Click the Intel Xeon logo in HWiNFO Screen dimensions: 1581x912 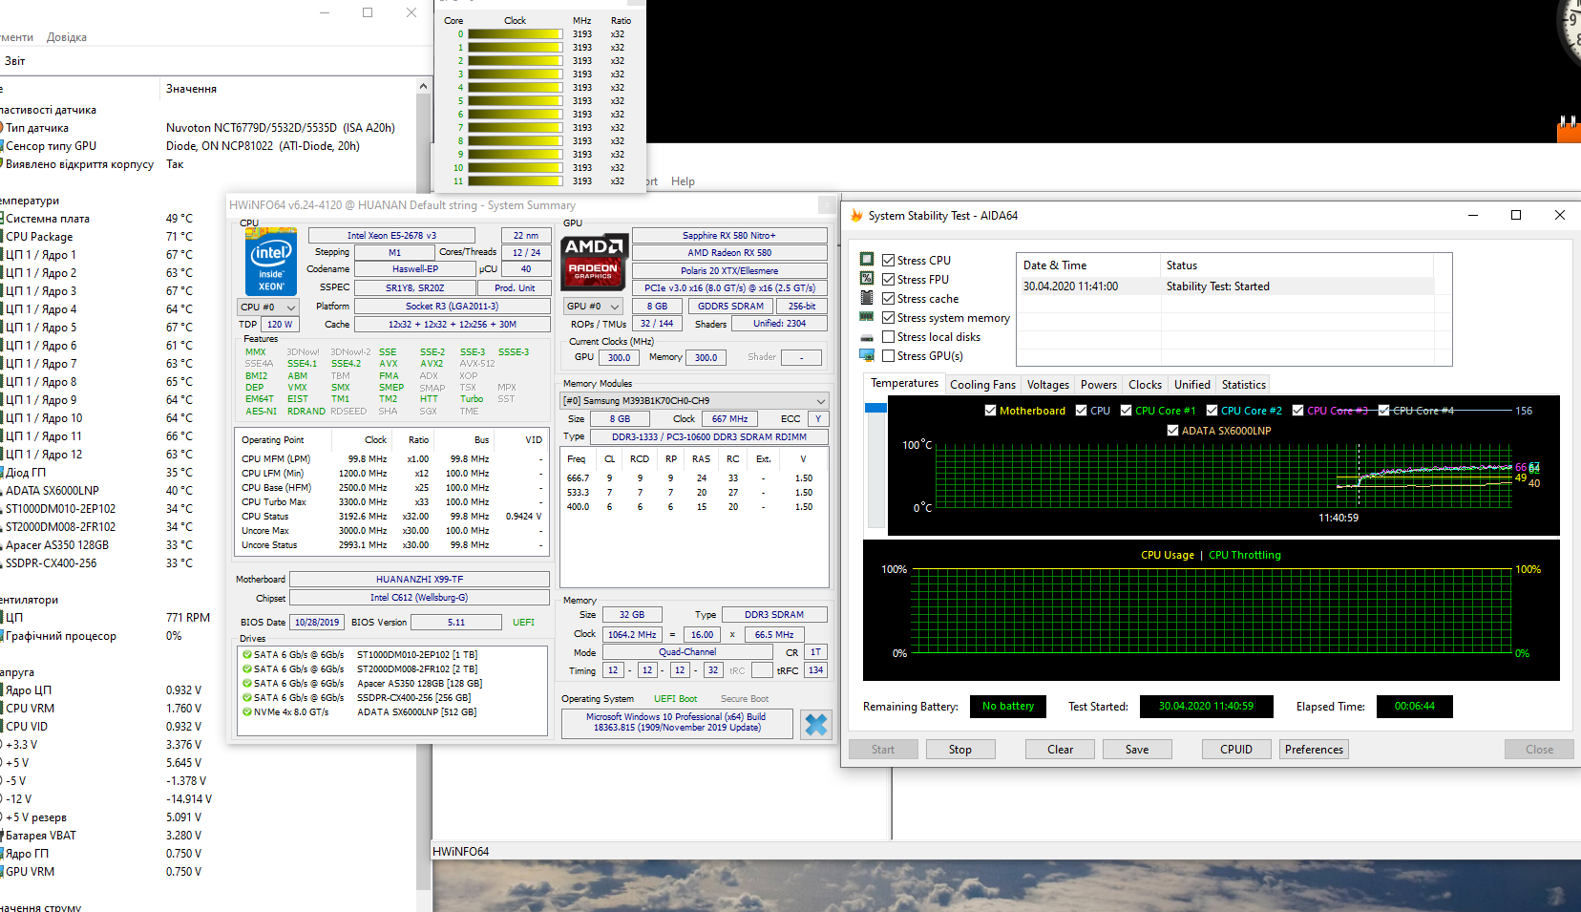pos(271,261)
